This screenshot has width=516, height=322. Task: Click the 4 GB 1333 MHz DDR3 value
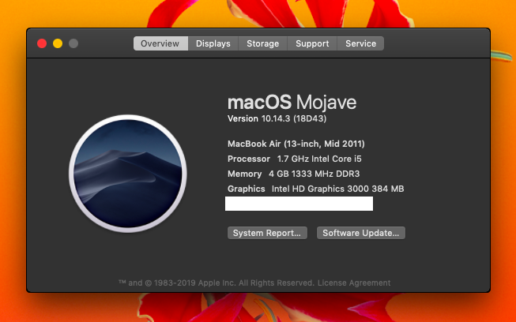coord(314,174)
